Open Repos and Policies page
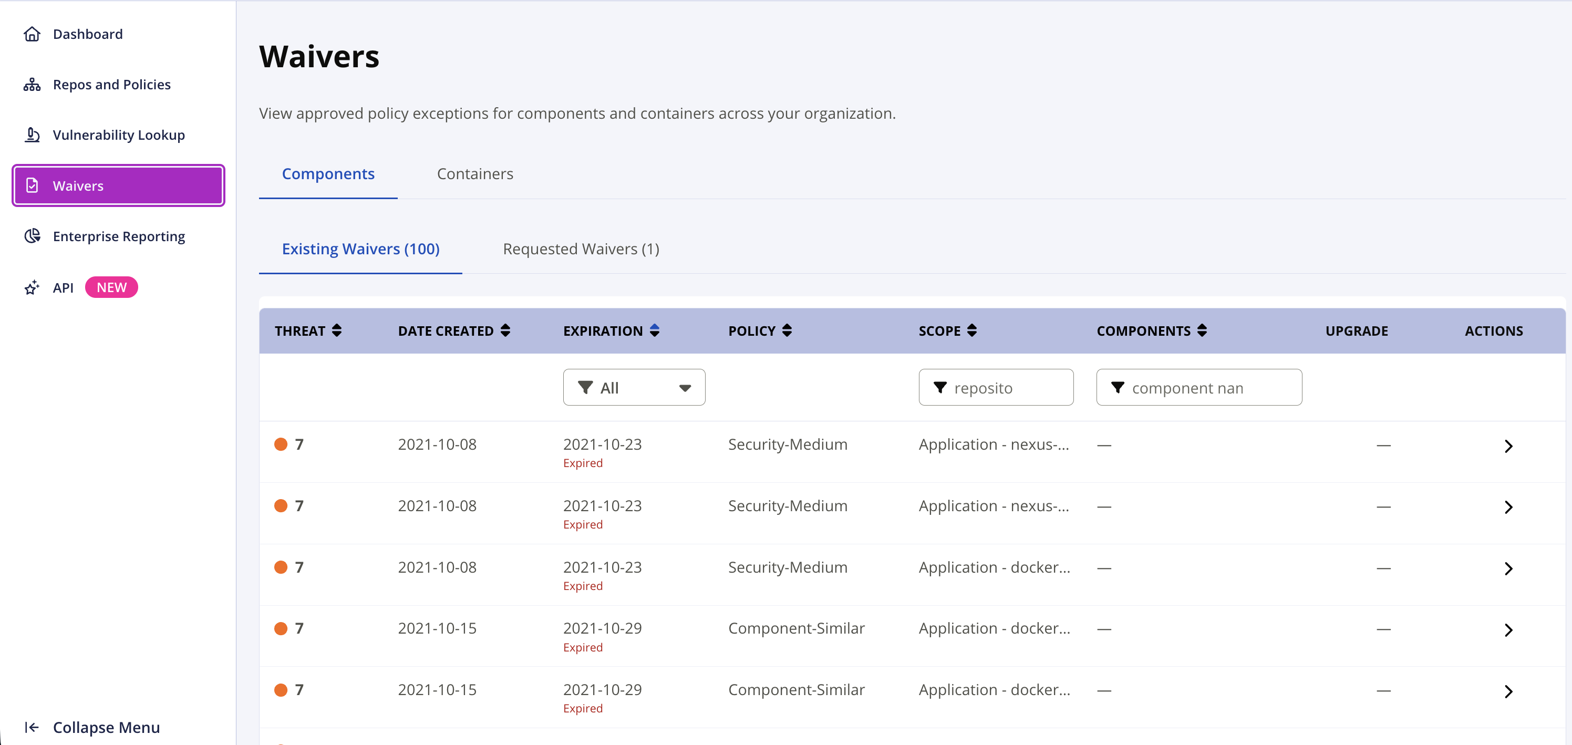Viewport: 1572px width, 745px height. (112, 85)
